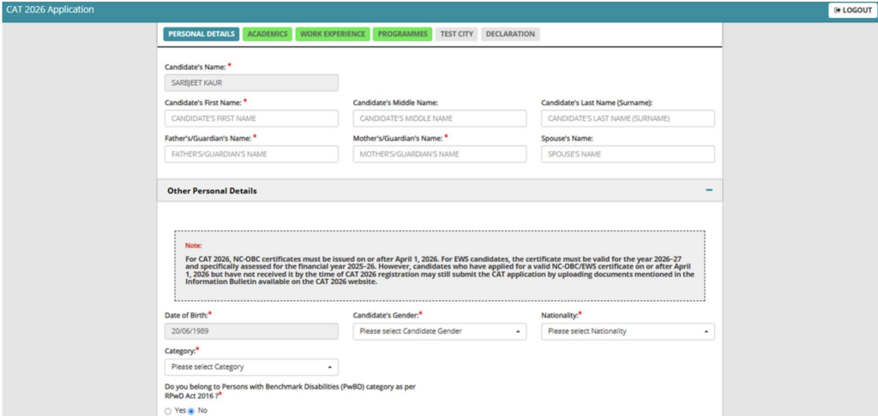This screenshot has height=416, width=878.
Task: Click the Other Personal Details header text
Action: [213, 191]
